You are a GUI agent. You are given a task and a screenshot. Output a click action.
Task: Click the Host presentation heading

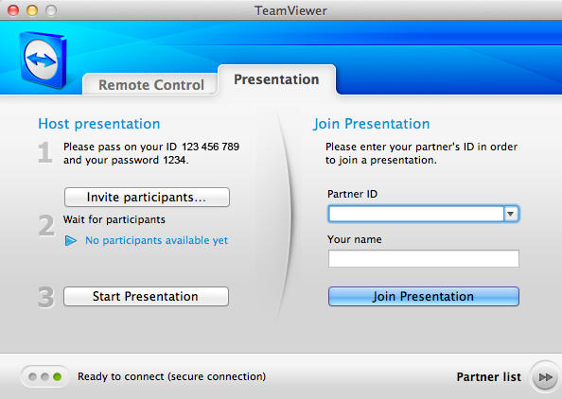(99, 124)
